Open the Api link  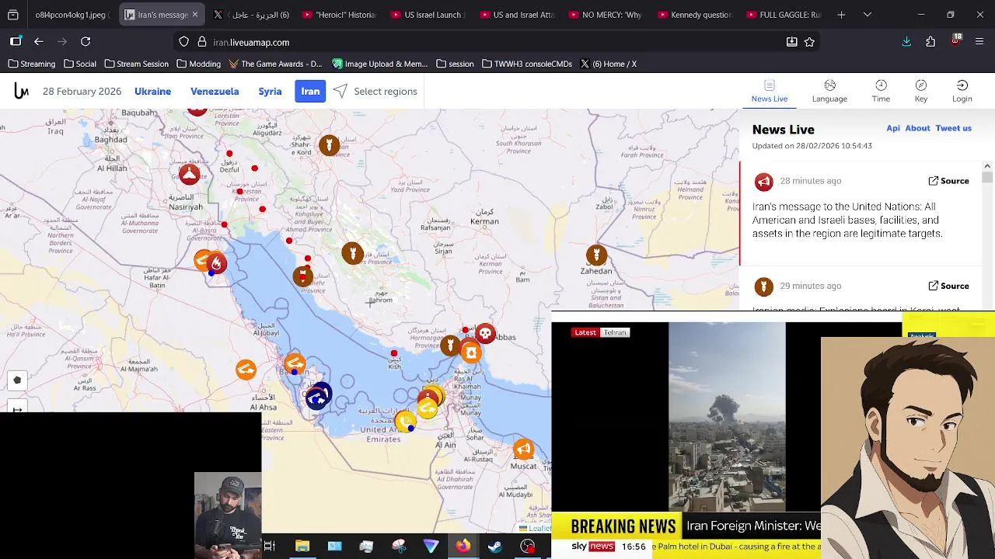pyautogui.click(x=893, y=128)
